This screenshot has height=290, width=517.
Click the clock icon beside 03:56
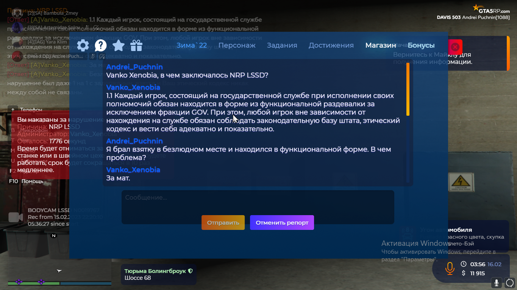(x=463, y=264)
